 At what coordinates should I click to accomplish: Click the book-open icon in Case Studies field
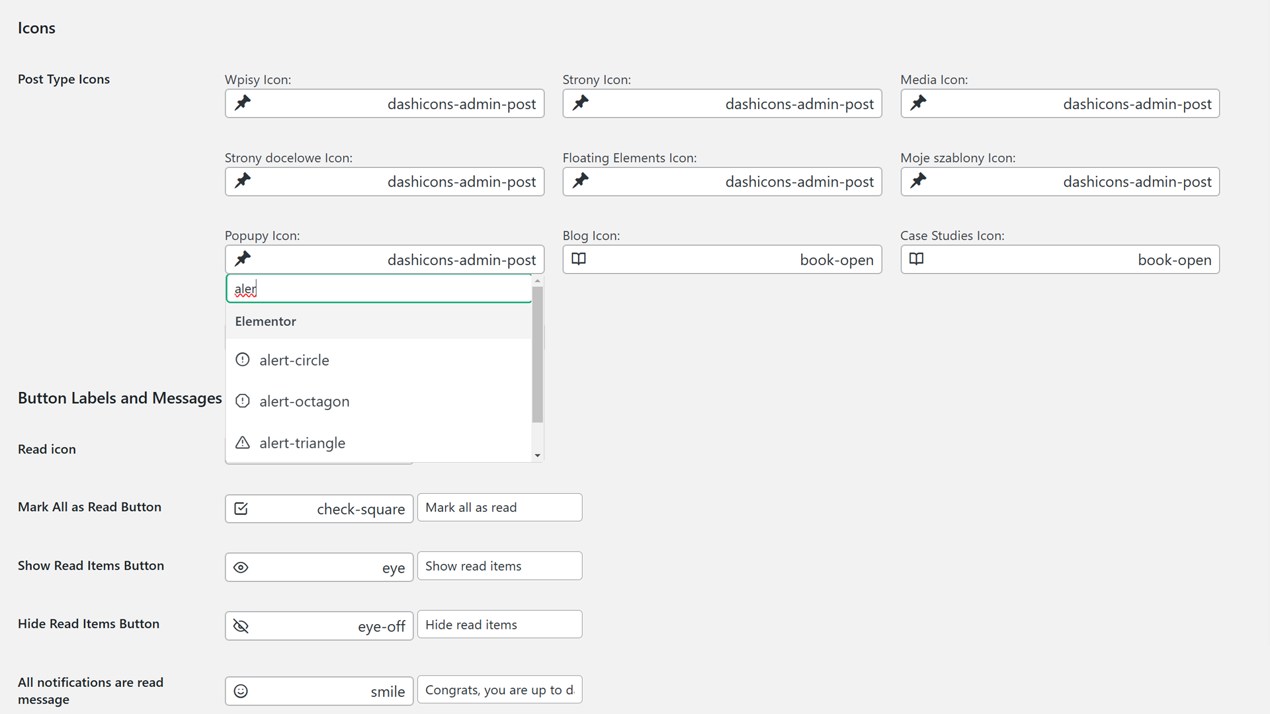917,259
